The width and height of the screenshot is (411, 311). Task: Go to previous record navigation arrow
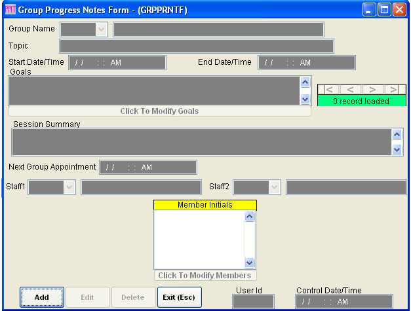point(350,89)
